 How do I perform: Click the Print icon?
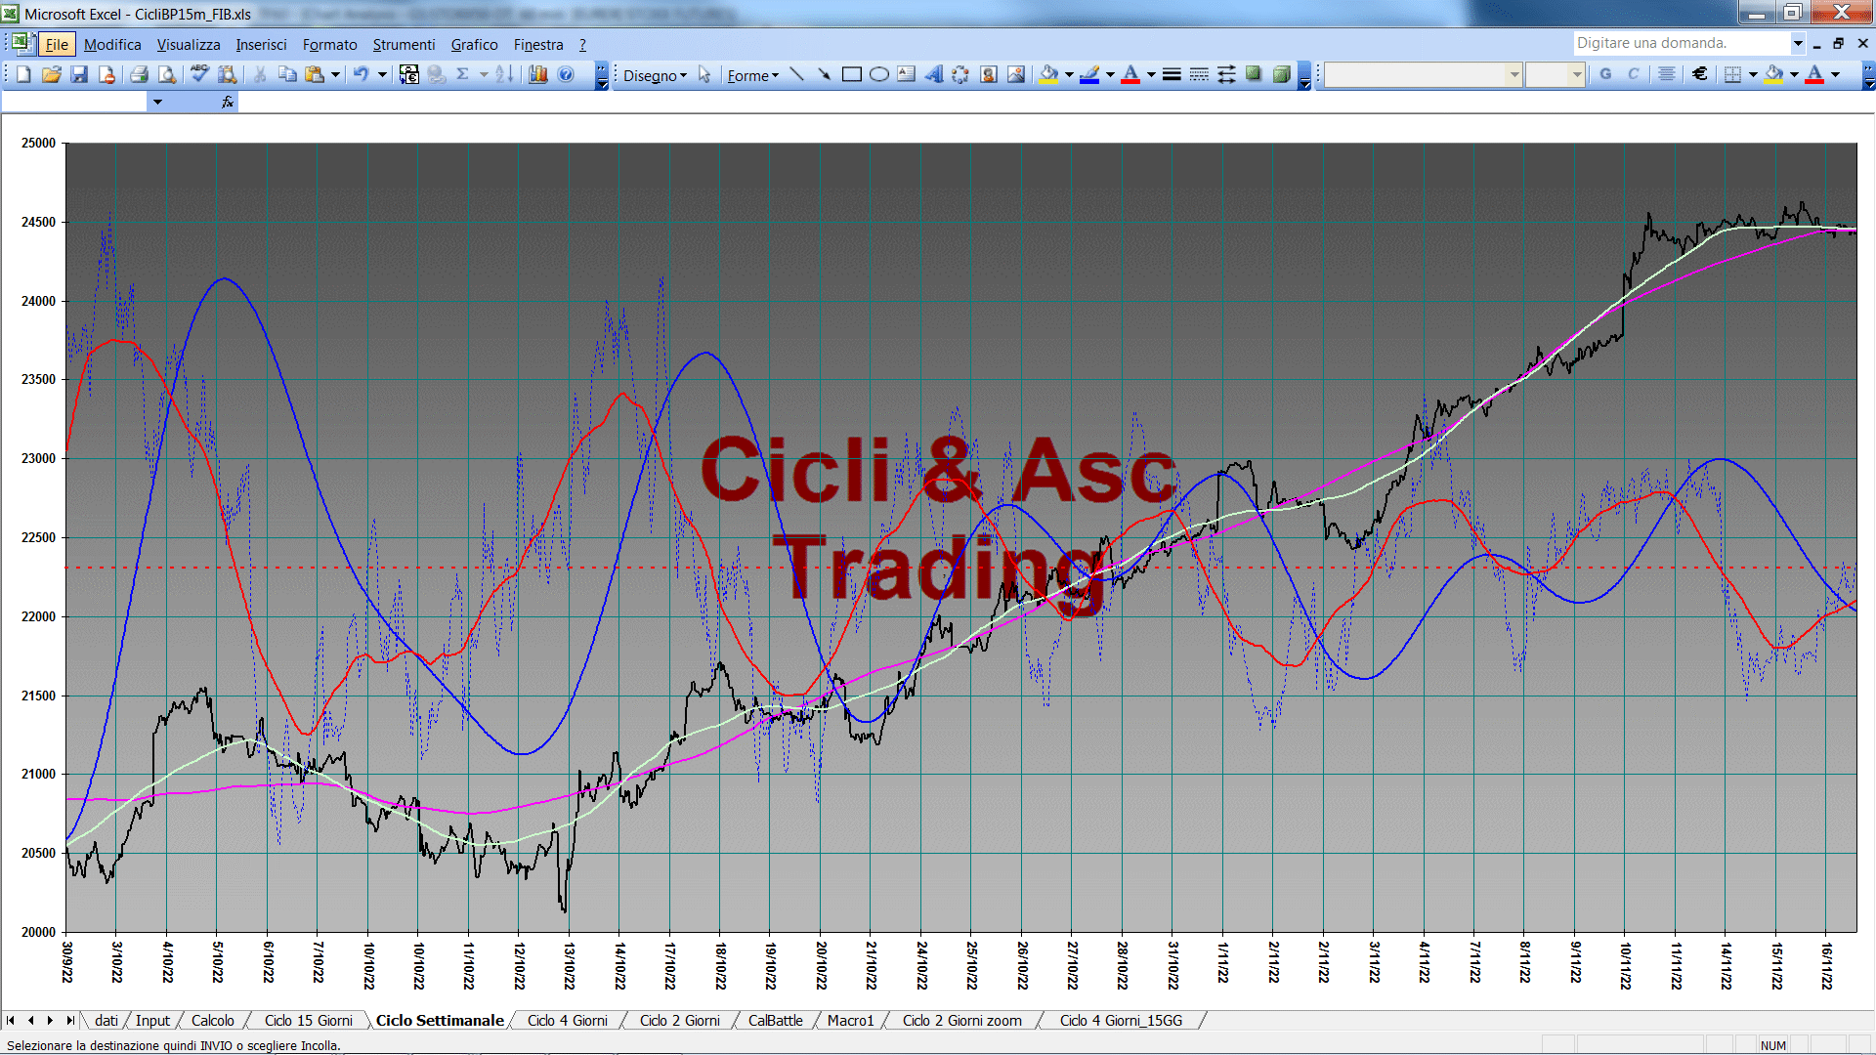click(140, 74)
